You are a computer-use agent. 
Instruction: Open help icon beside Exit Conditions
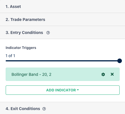pyautogui.click(x=44, y=109)
